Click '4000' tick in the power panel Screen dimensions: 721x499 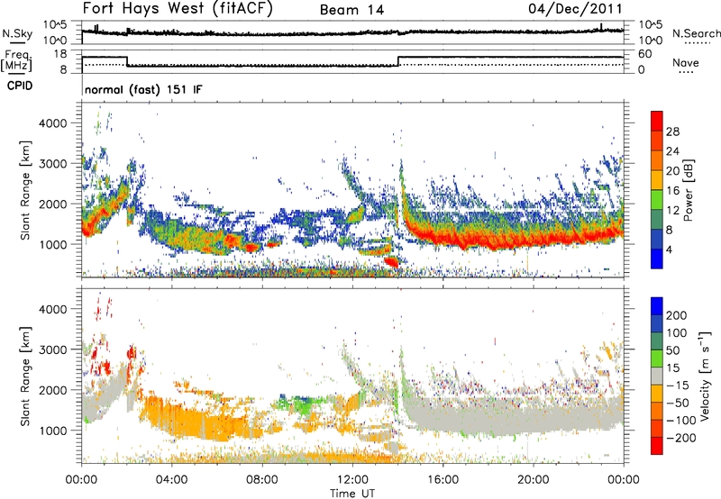tap(52, 123)
